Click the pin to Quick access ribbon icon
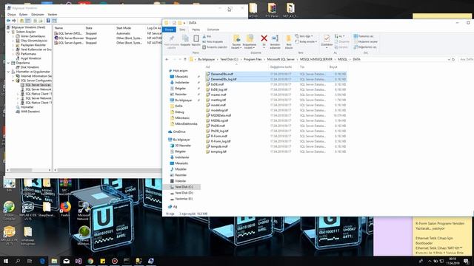Viewport: 474px width, 266px height. (171, 38)
